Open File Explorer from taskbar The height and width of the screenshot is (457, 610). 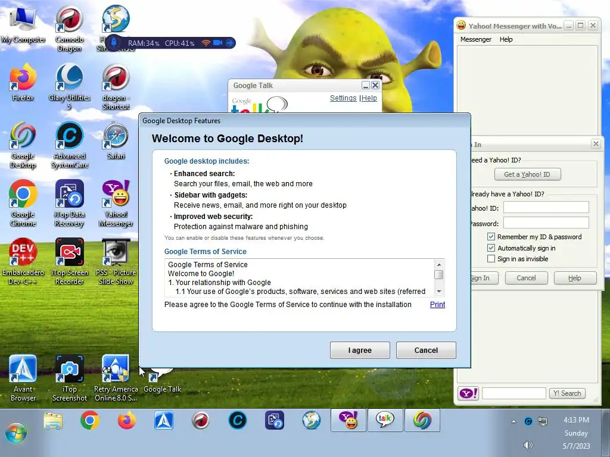[53, 421]
